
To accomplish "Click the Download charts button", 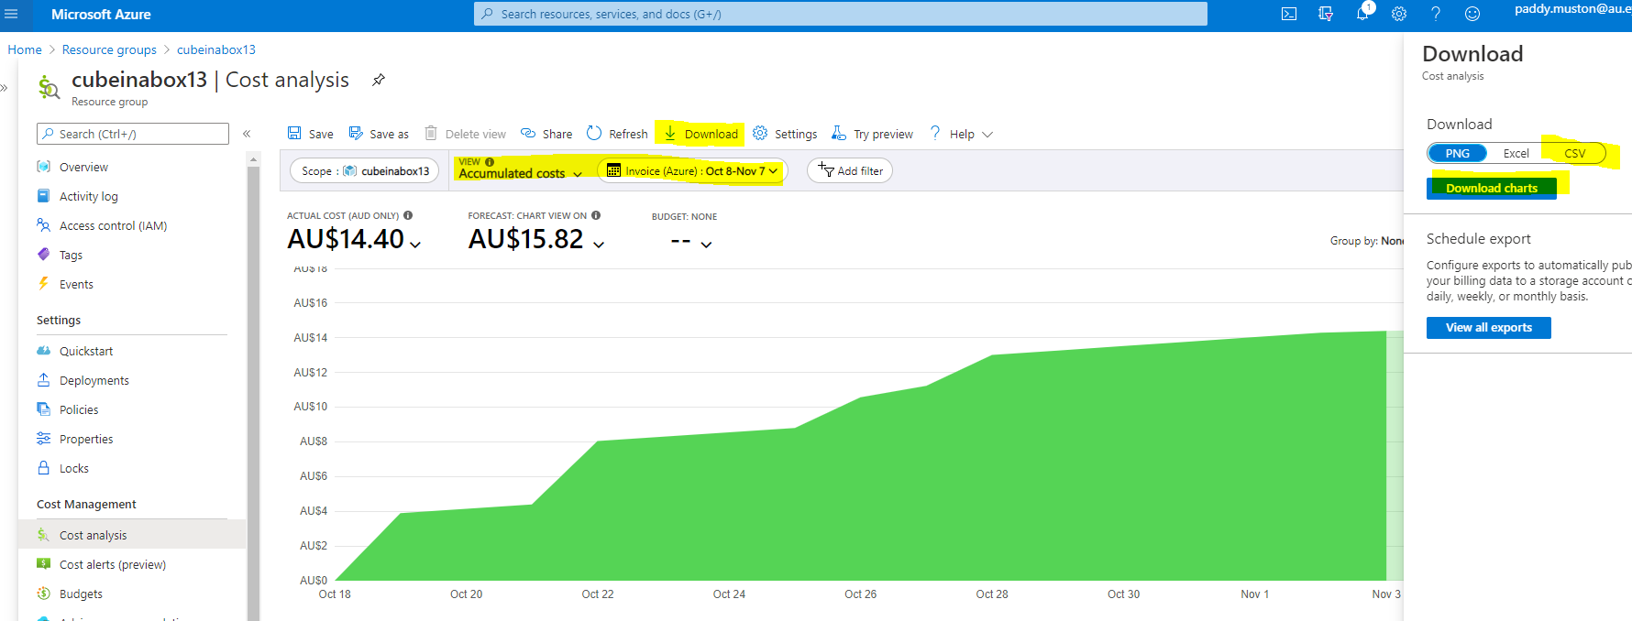I will tap(1492, 188).
